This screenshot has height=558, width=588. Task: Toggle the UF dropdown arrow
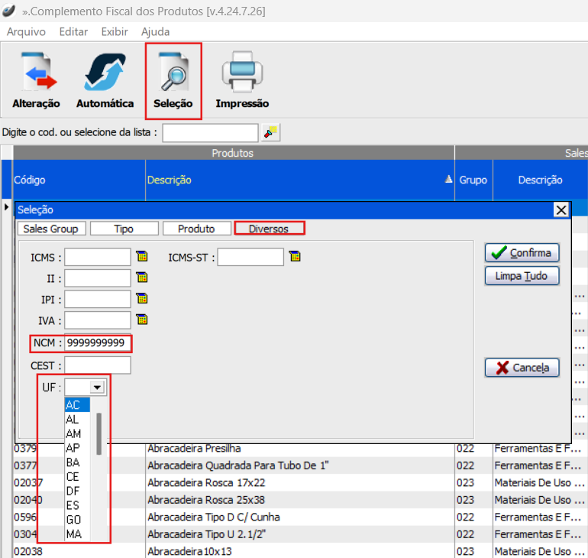97,388
